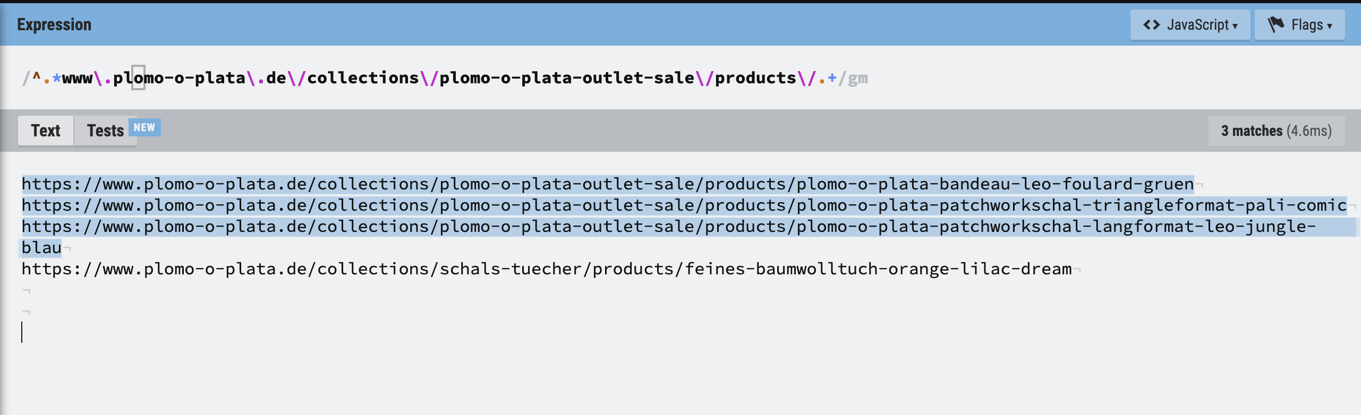Click the products segment in the expression
Image resolution: width=1361 pixels, height=415 pixels.
(x=755, y=78)
